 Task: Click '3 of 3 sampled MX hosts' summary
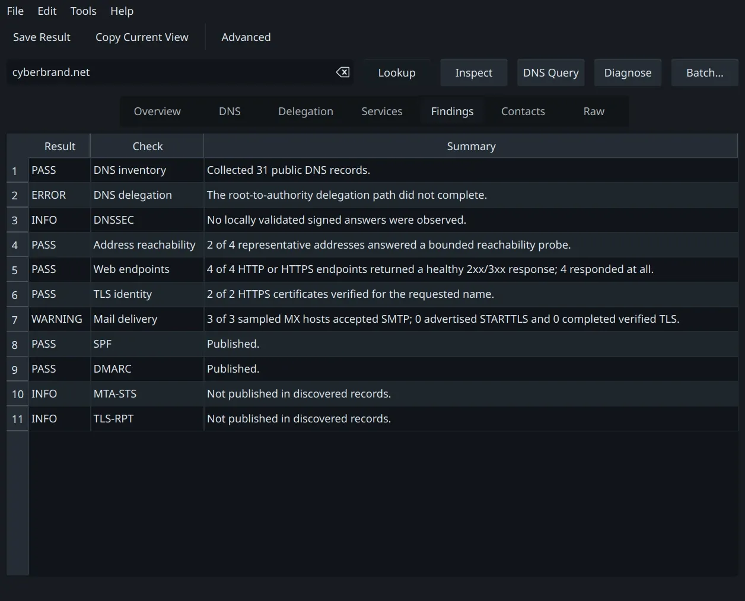[x=471, y=319]
